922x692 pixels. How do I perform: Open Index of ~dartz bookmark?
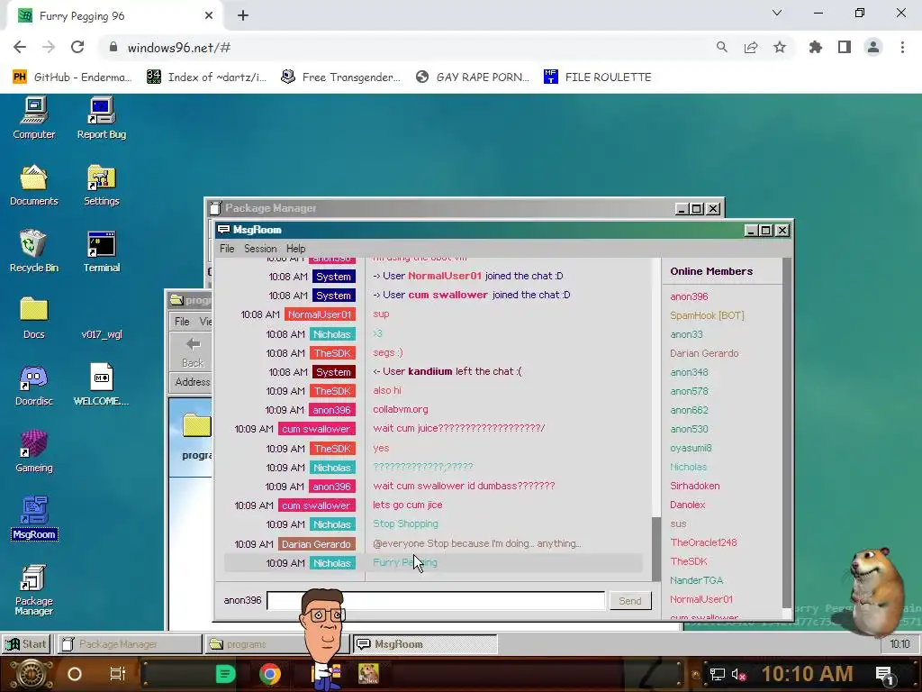click(206, 77)
